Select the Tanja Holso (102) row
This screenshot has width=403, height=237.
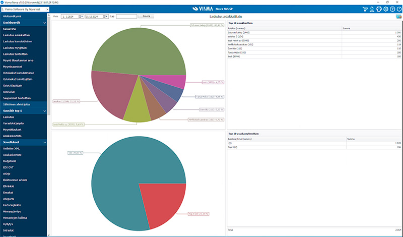(x=314, y=52)
